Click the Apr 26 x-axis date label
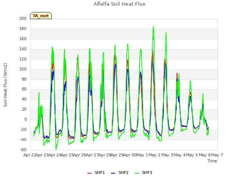The image size is (240, 180). pos(80,155)
